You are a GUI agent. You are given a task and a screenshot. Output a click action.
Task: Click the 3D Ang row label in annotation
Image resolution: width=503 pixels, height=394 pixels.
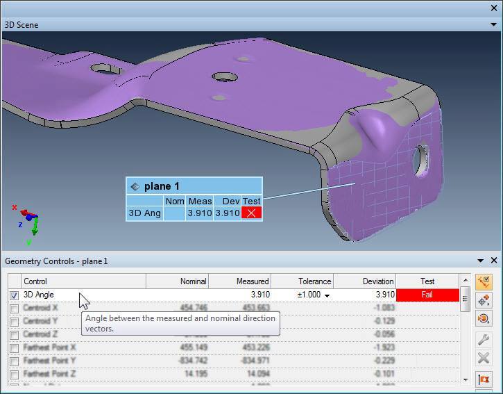145,213
